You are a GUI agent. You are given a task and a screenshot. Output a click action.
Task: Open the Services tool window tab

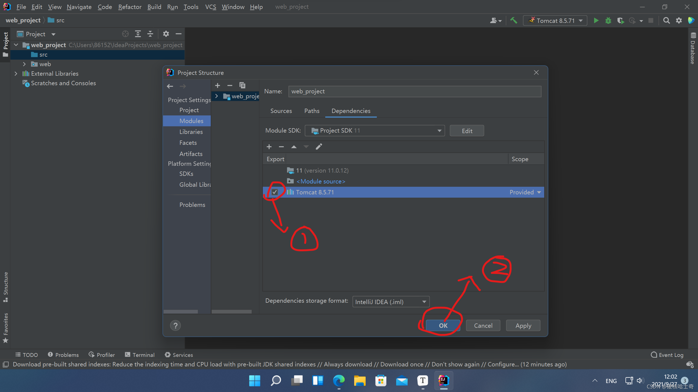coord(179,355)
